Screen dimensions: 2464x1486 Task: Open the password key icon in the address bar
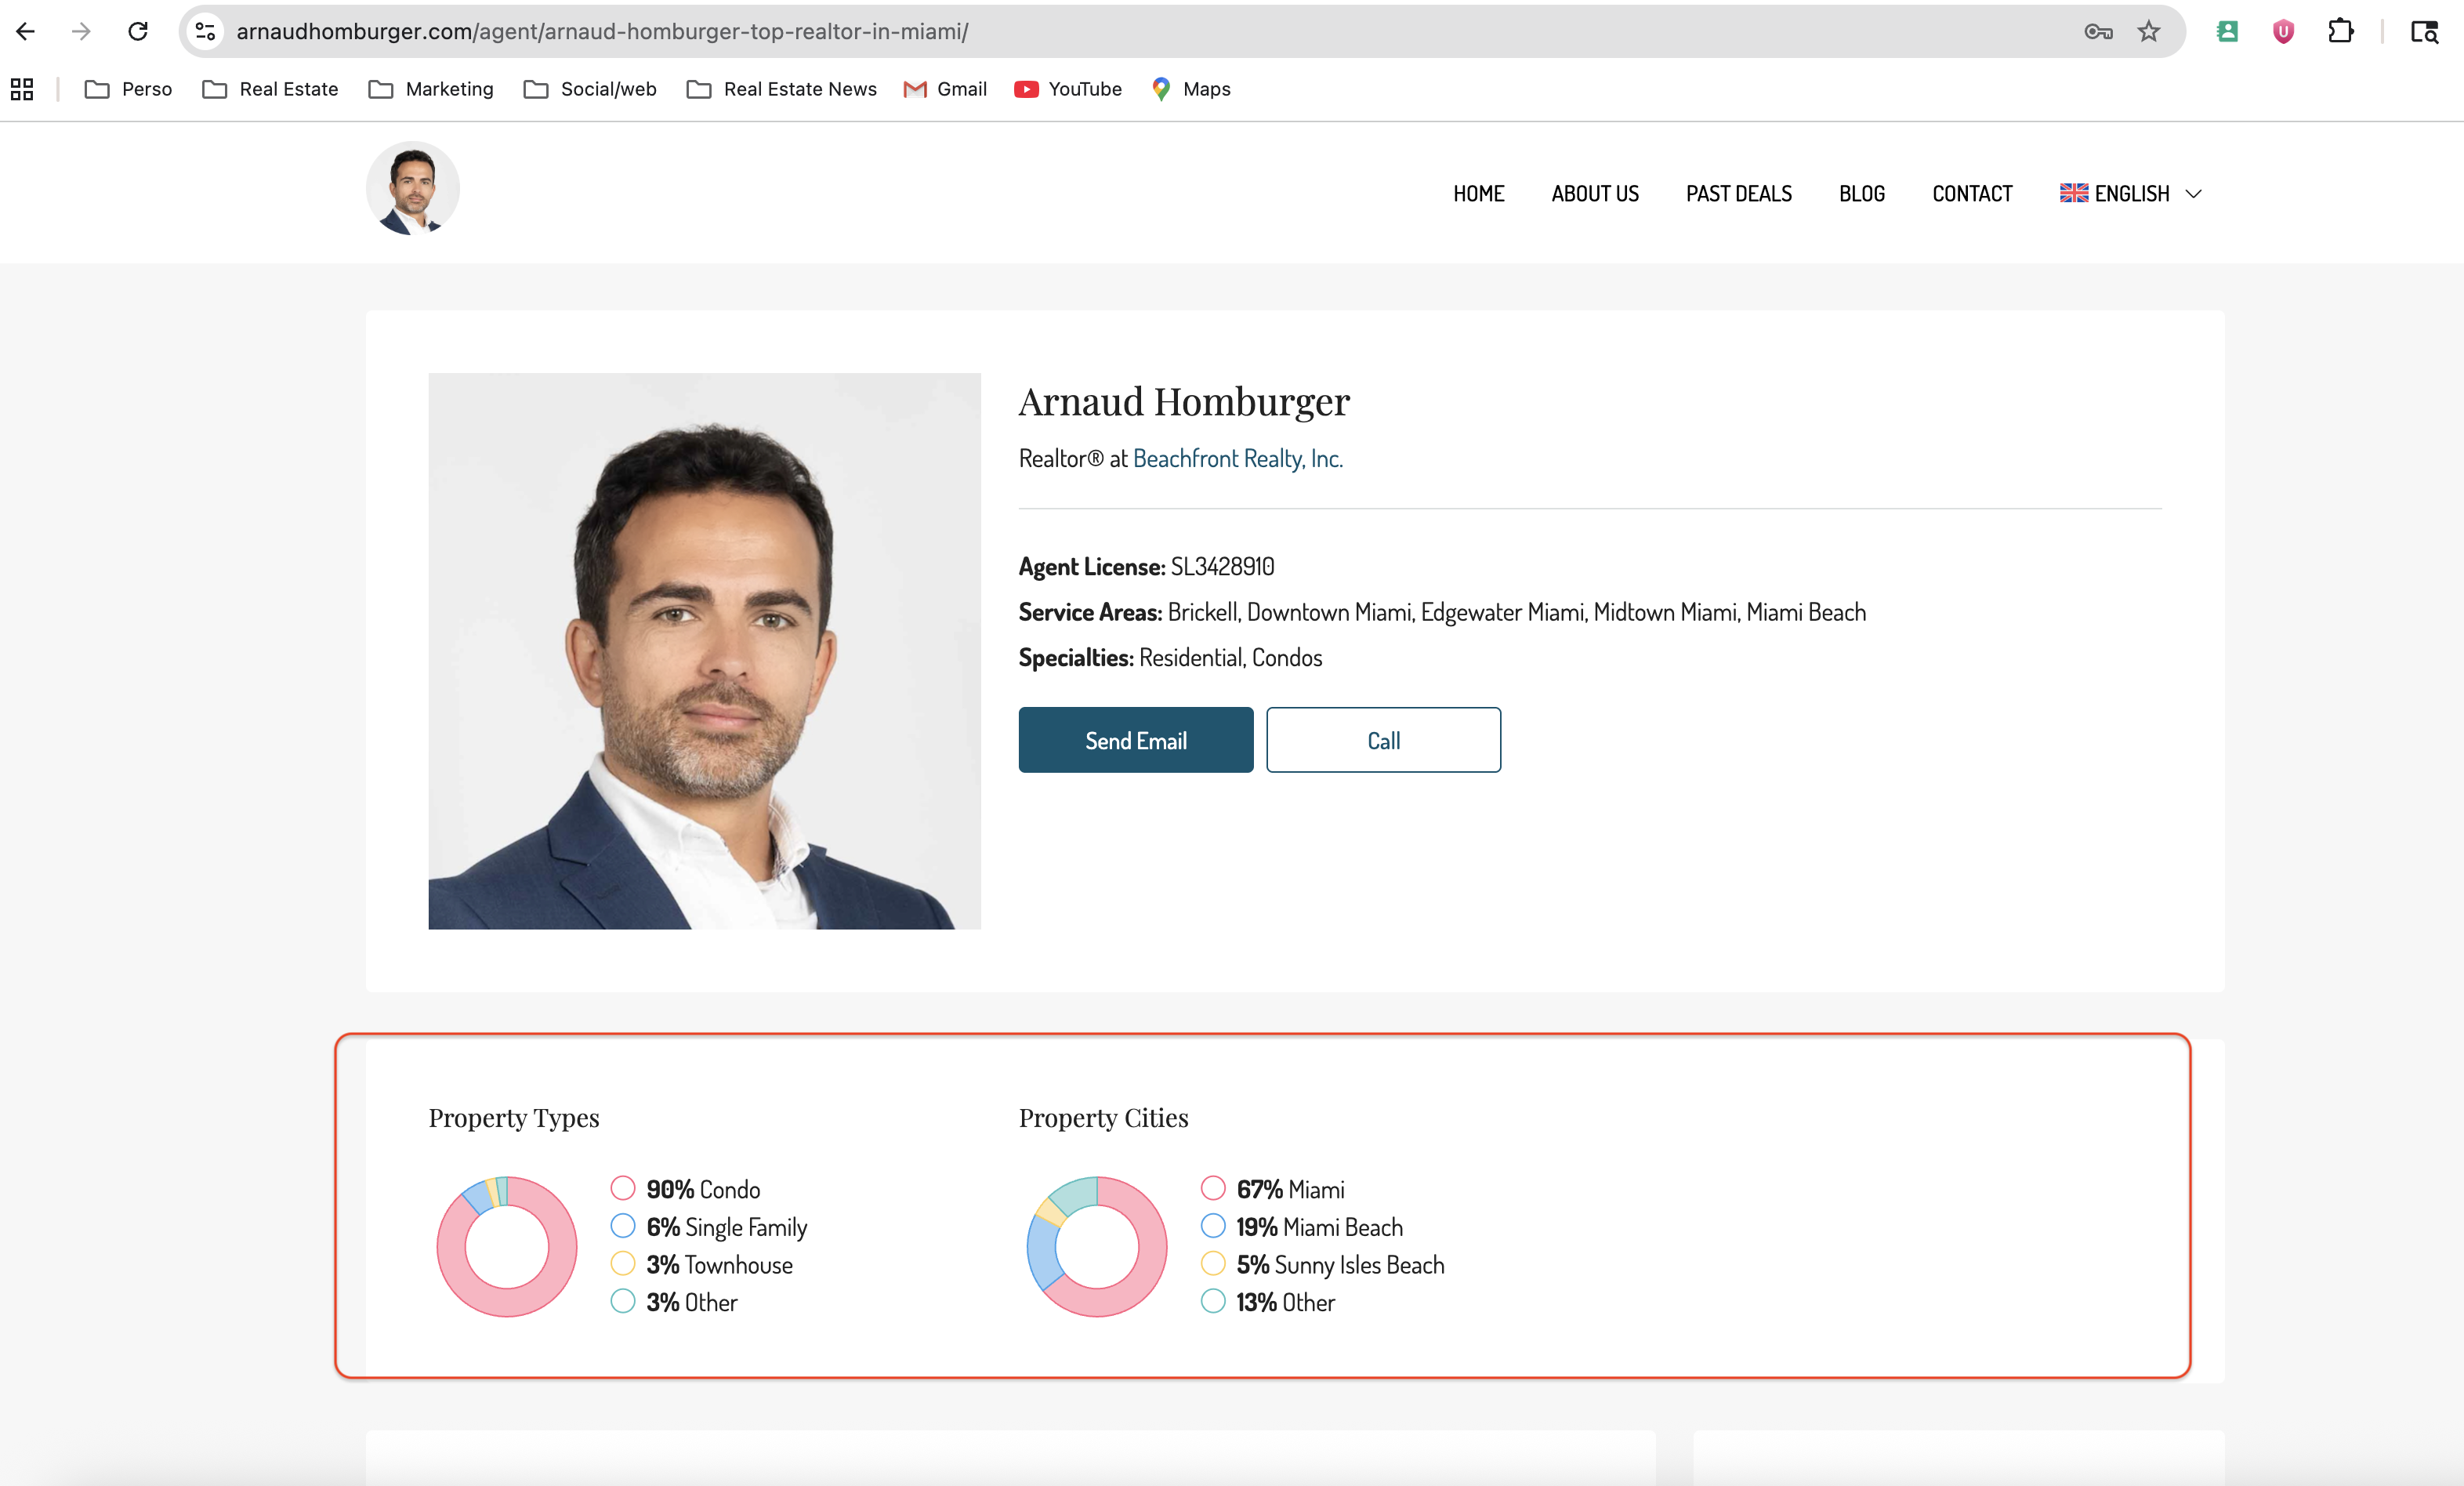[x=2098, y=31]
